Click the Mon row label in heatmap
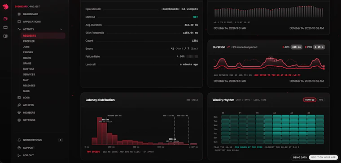 (x=215, y=117)
